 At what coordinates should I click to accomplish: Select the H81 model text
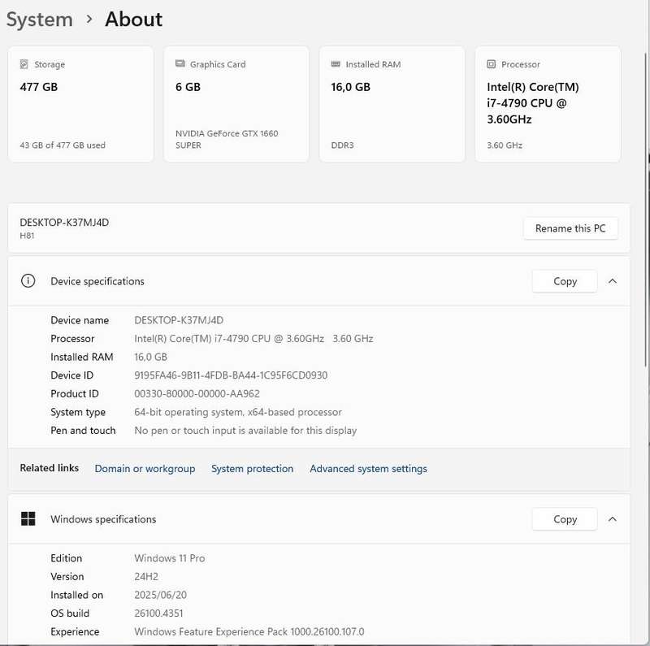pos(27,236)
